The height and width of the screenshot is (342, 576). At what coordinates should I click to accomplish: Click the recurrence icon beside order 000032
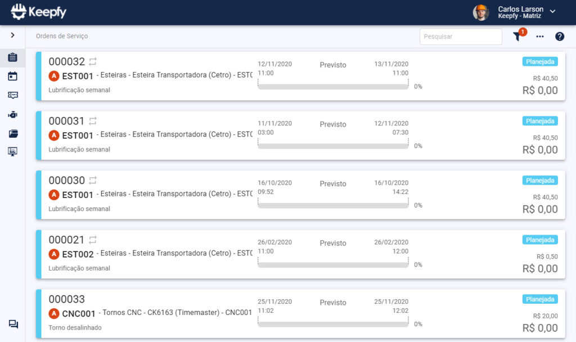(x=93, y=61)
